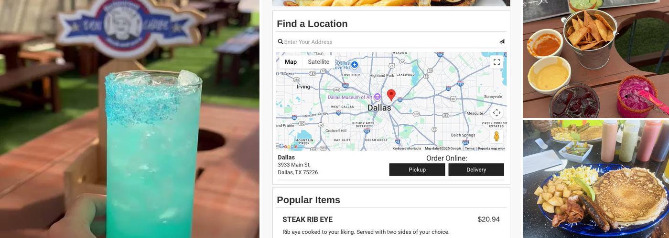Click the search magnifier icon
669x238 pixels.
281,42
